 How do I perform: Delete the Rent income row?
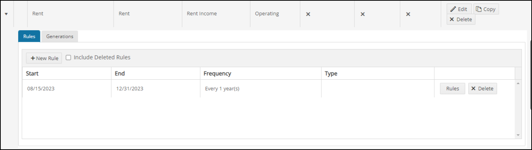pyautogui.click(x=461, y=19)
